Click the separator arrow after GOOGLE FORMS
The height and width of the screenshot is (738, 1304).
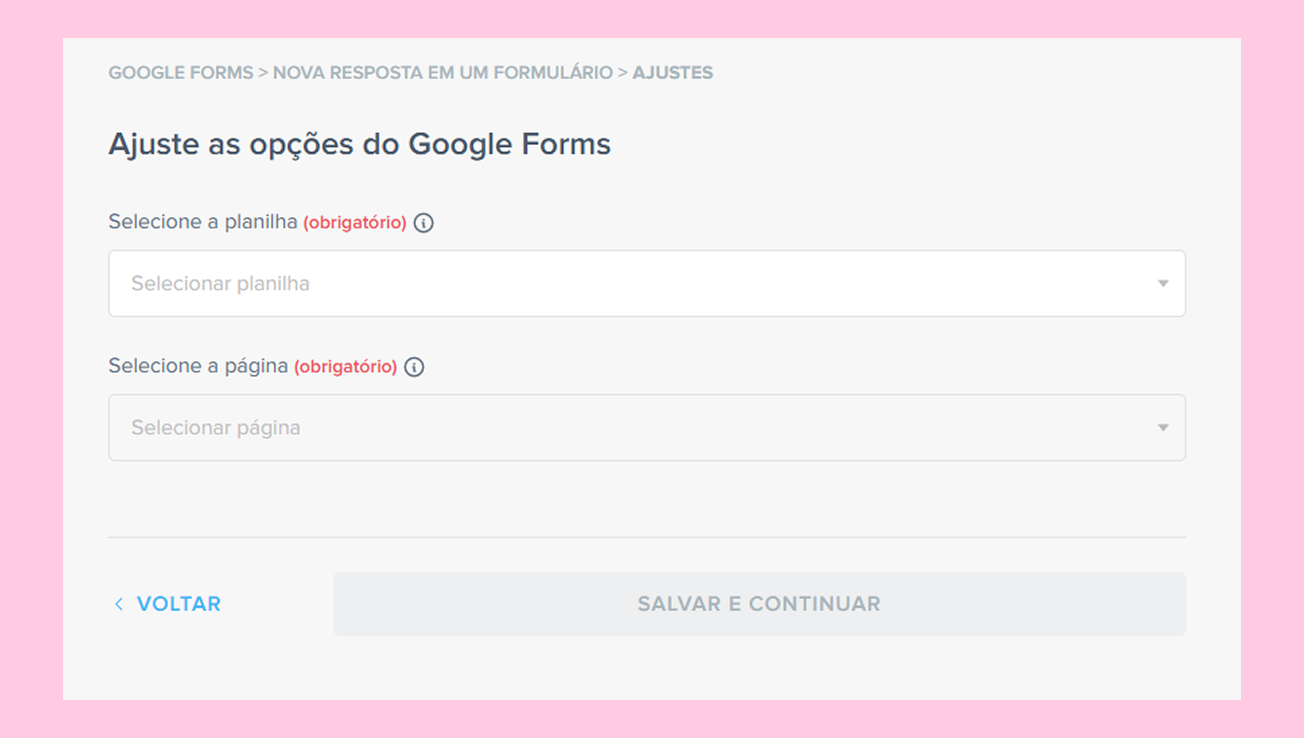click(263, 73)
